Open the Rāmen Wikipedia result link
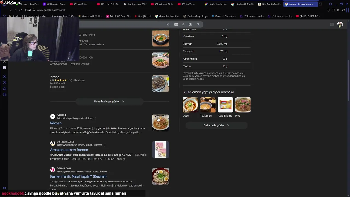Screen dimensions: 350x197 [56, 123]
